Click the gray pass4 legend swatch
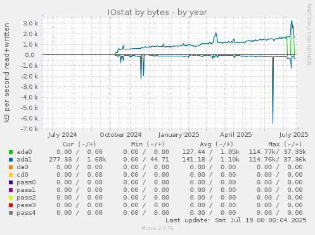 pyautogui.click(x=11, y=213)
